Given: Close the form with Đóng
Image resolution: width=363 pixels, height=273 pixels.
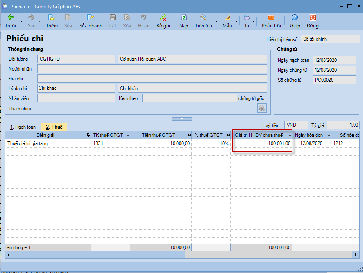Looking at the screenshot, I should pyautogui.click(x=313, y=21).
